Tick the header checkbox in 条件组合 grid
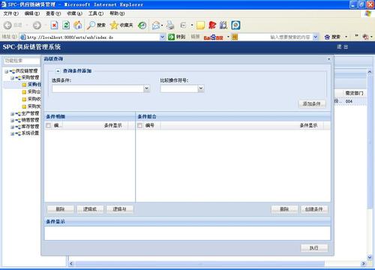The image size is (375, 270). (x=139, y=125)
